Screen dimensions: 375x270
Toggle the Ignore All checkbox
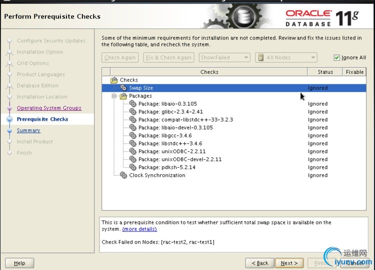pyautogui.click(x=336, y=57)
